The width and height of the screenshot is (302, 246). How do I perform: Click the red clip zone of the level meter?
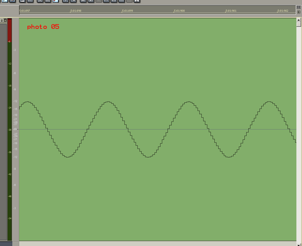[x=9, y=29]
